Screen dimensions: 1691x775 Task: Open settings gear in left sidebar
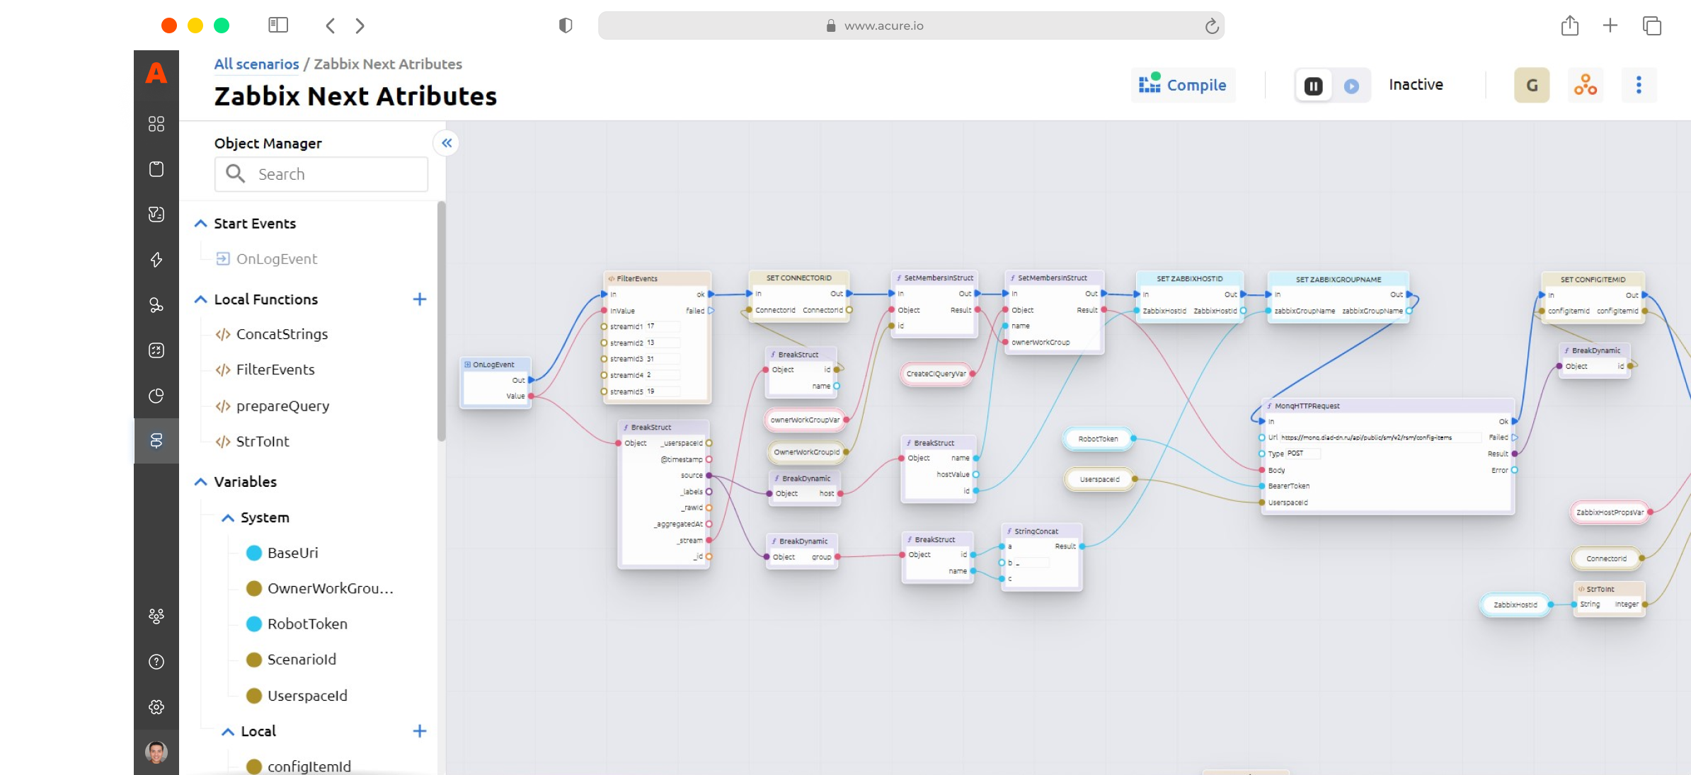pos(156,706)
